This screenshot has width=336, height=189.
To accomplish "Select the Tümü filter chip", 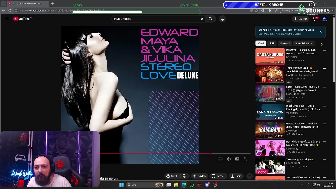I will 261,44.
